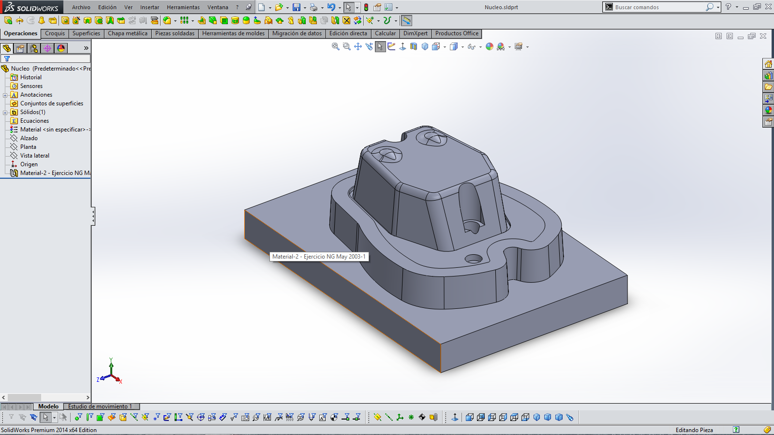774x435 pixels.
Task: Open the Archivo menu
Action: pos(81,7)
